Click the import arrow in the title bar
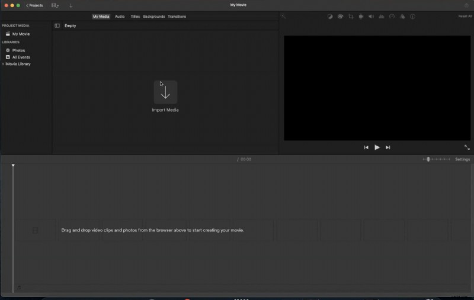The height and width of the screenshot is (300, 474). pyautogui.click(x=71, y=5)
